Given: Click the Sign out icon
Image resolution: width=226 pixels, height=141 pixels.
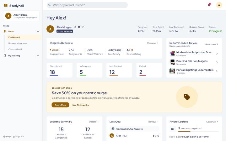Looking at the screenshot, I should 14,137.
